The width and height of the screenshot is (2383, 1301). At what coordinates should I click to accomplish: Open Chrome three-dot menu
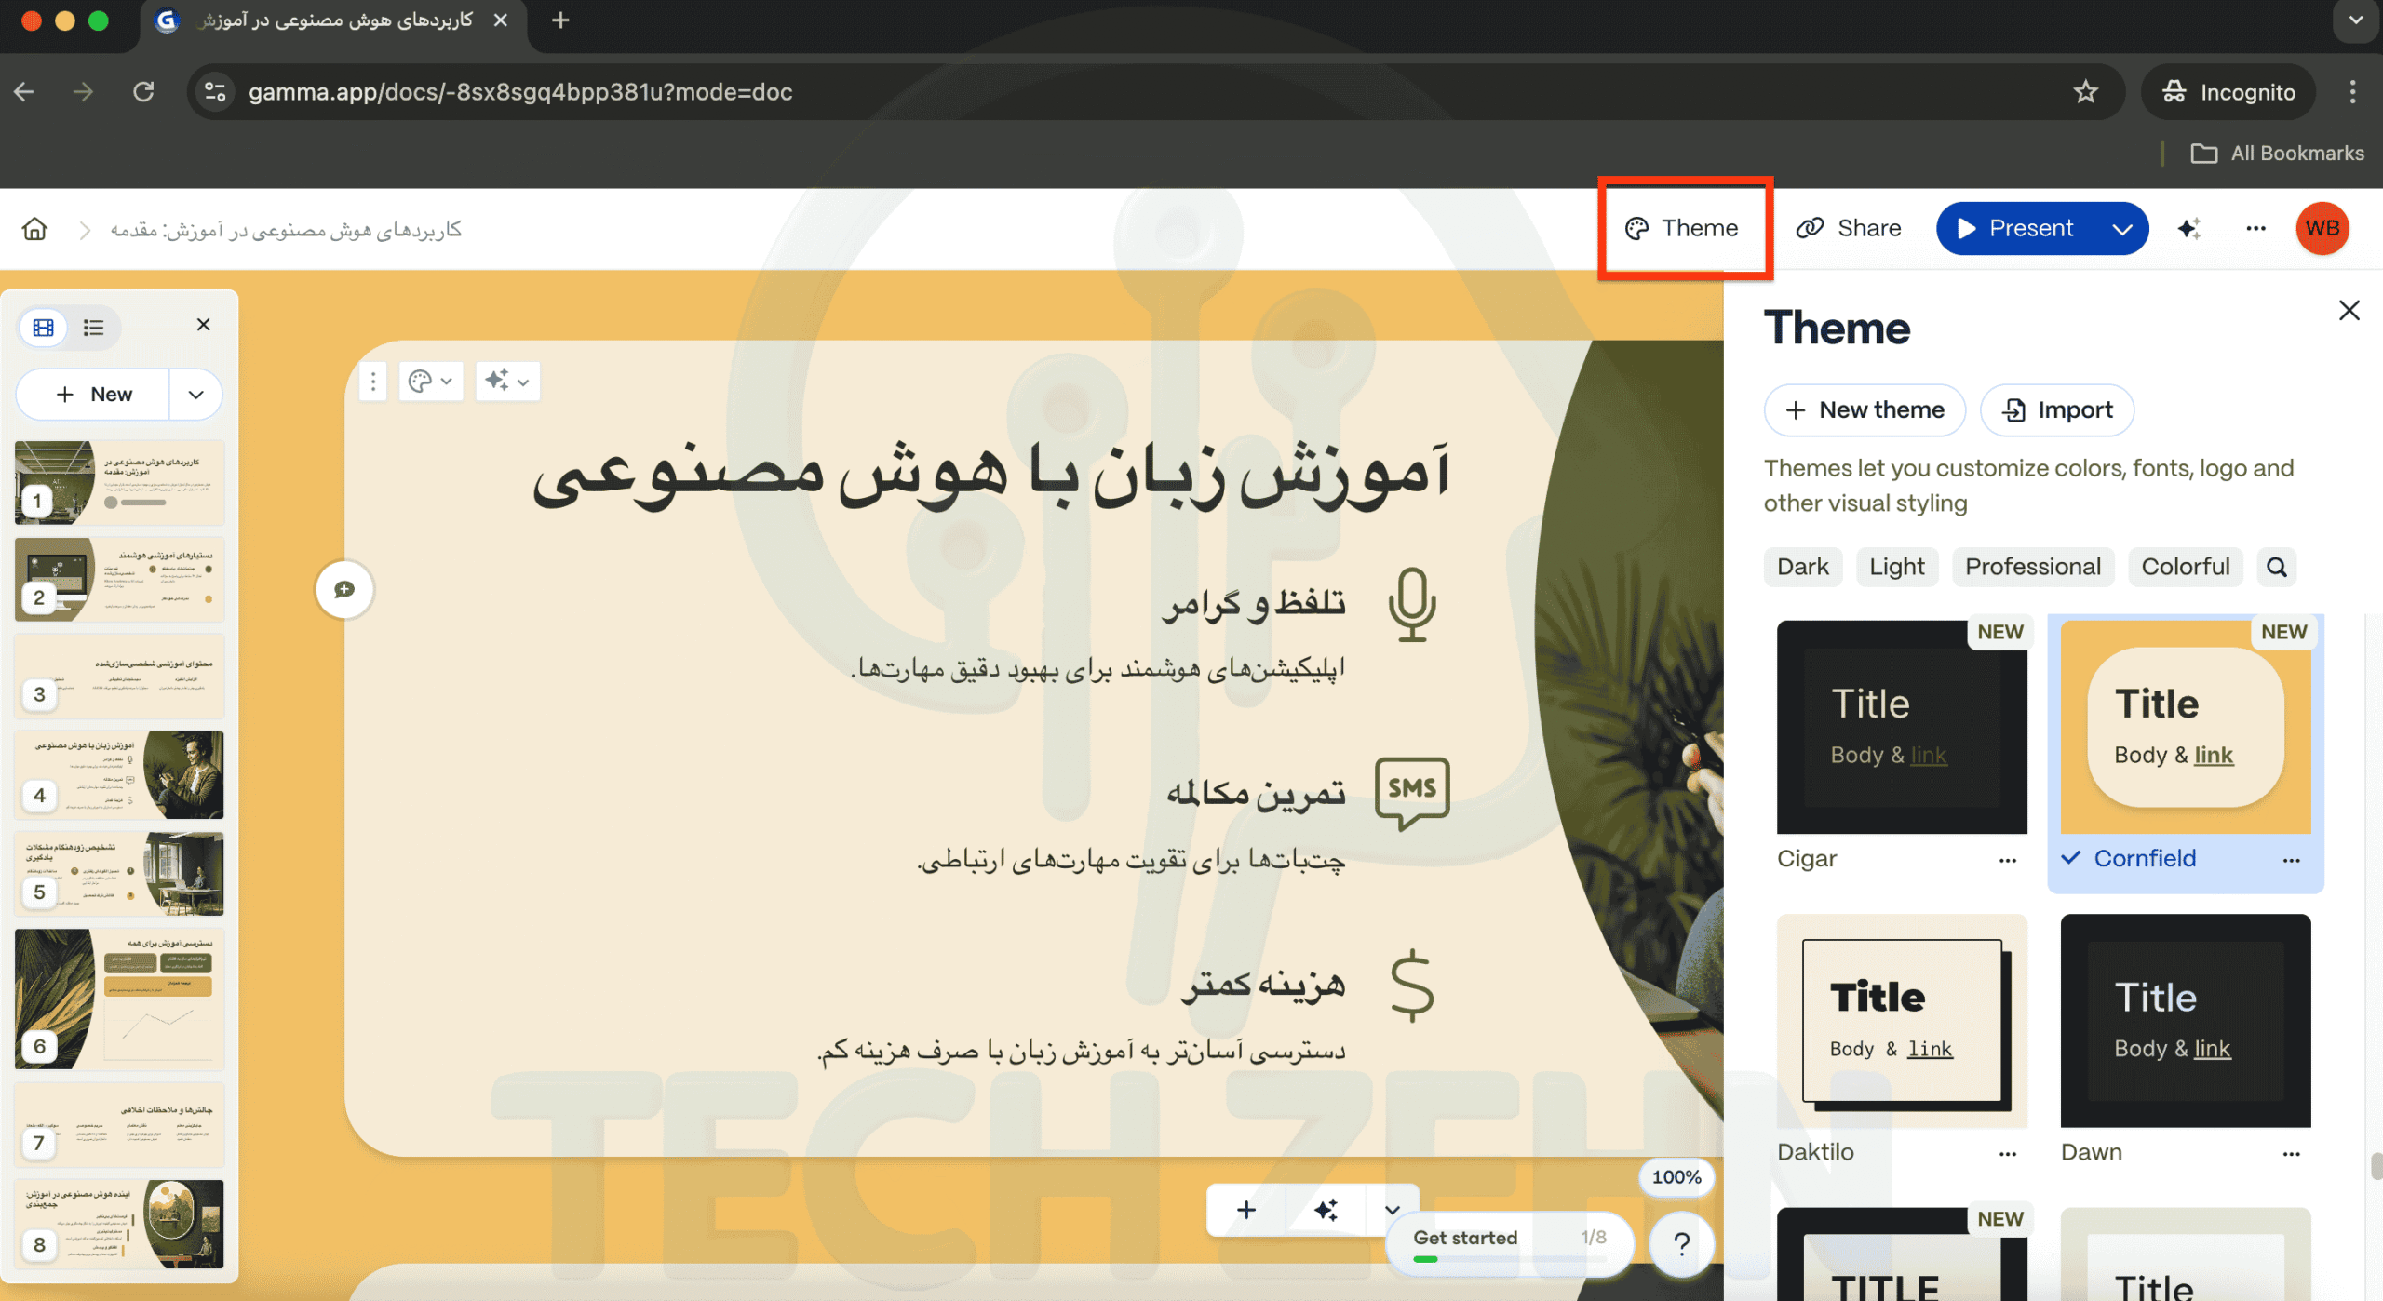2352,91
